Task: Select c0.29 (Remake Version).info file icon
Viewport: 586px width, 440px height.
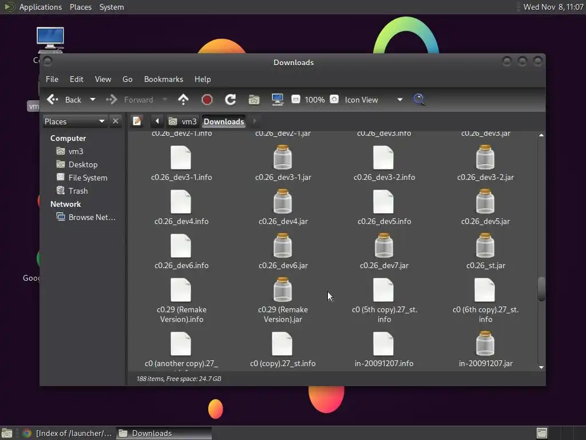Action: coord(181,290)
